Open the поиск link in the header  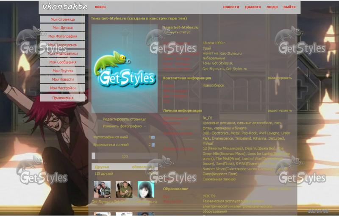pos(100,7)
